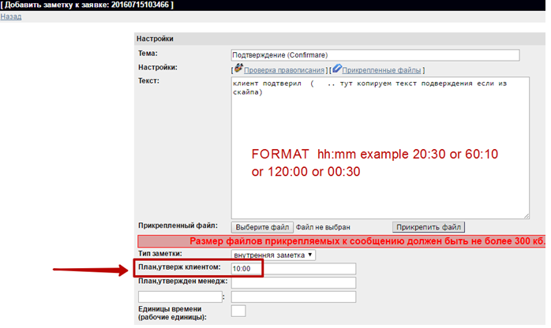Click the 'Прикрепленный файл:' label
Viewport: 551px width, 328px height.
click(x=178, y=225)
